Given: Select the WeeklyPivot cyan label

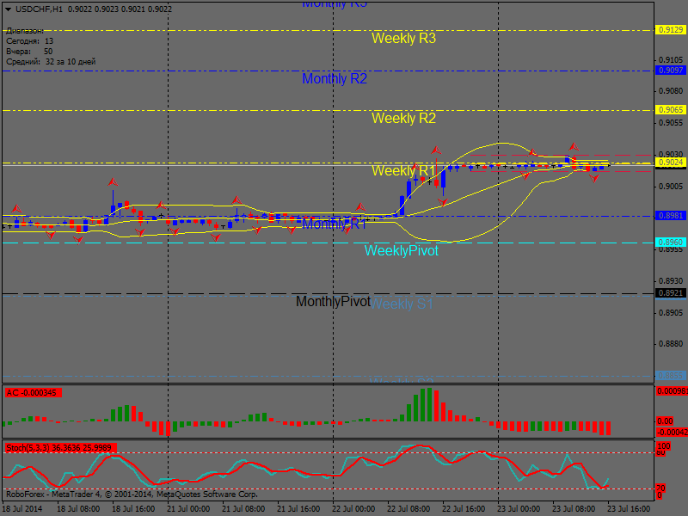Looking at the screenshot, I should coord(401,251).
